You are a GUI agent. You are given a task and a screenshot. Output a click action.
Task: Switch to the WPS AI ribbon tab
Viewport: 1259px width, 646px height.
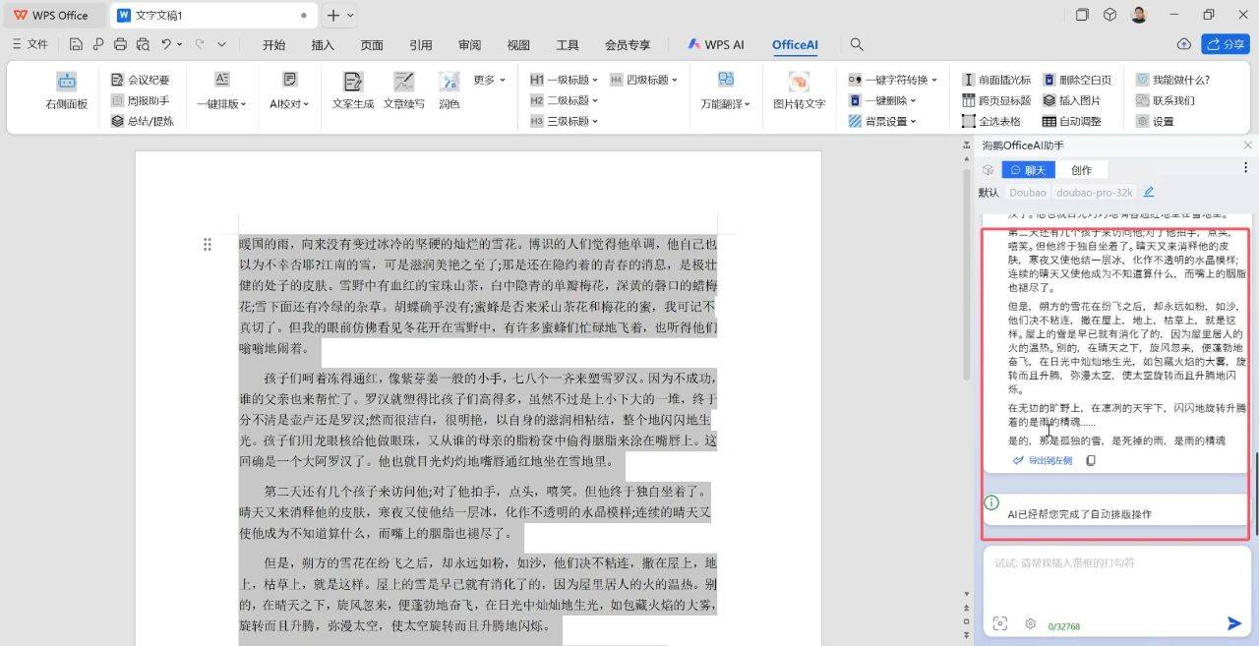coord(715,44)
